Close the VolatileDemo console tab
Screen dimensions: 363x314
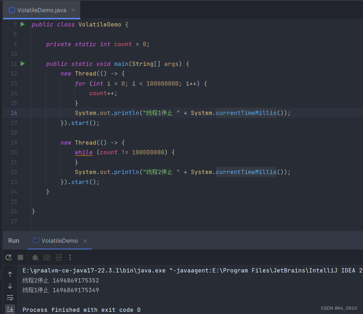[x=85, y=241]
